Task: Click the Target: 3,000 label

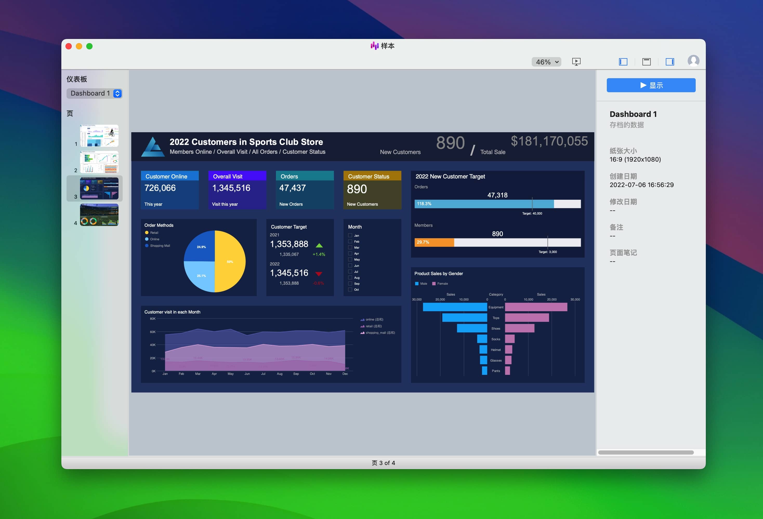Action: point(548,252)
